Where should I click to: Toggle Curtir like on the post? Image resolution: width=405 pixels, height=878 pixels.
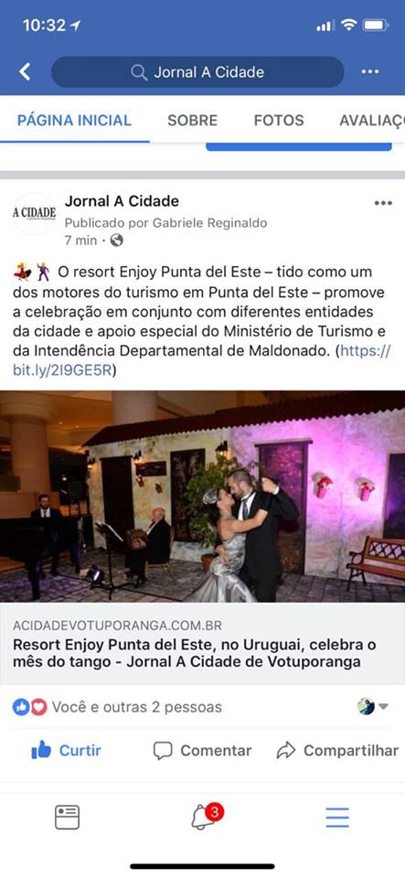tap(66, 750)
